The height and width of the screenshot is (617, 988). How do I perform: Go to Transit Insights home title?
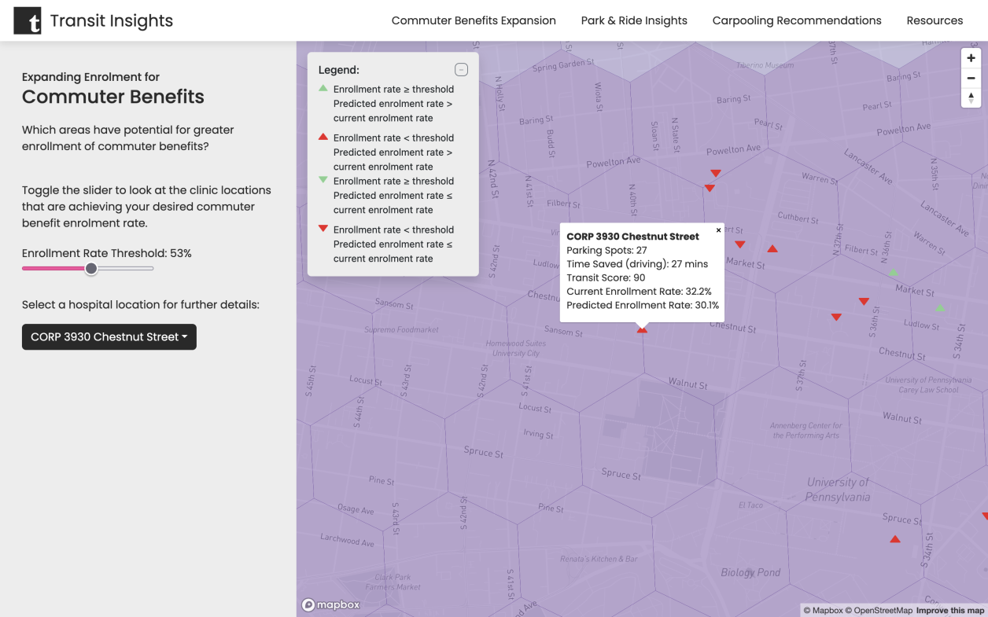pyautogui.click(x=112, y=21)
